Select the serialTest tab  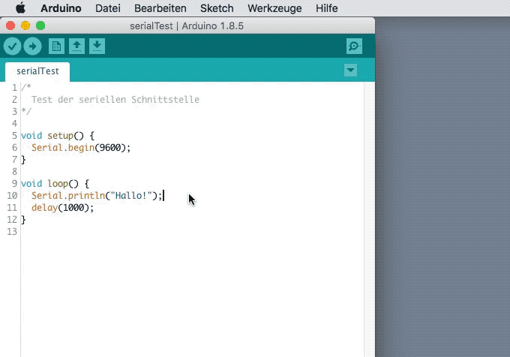click(37, 71)
